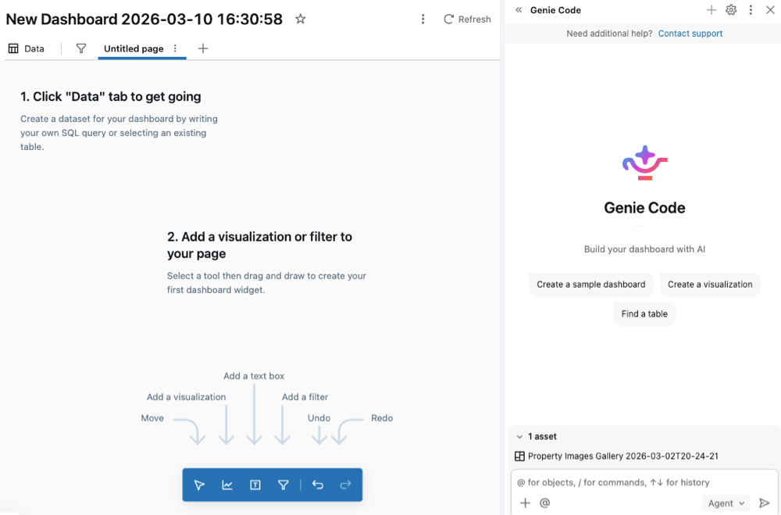Open the filter icon next to the Data tab
The width and height of the screenshot is (781, 515).
pos(80,48)
